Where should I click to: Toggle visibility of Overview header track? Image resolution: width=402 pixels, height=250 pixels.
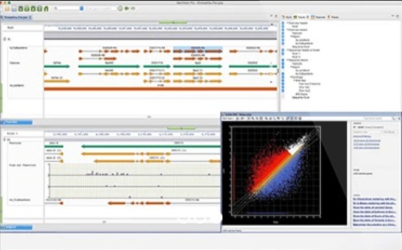point(283,23)
